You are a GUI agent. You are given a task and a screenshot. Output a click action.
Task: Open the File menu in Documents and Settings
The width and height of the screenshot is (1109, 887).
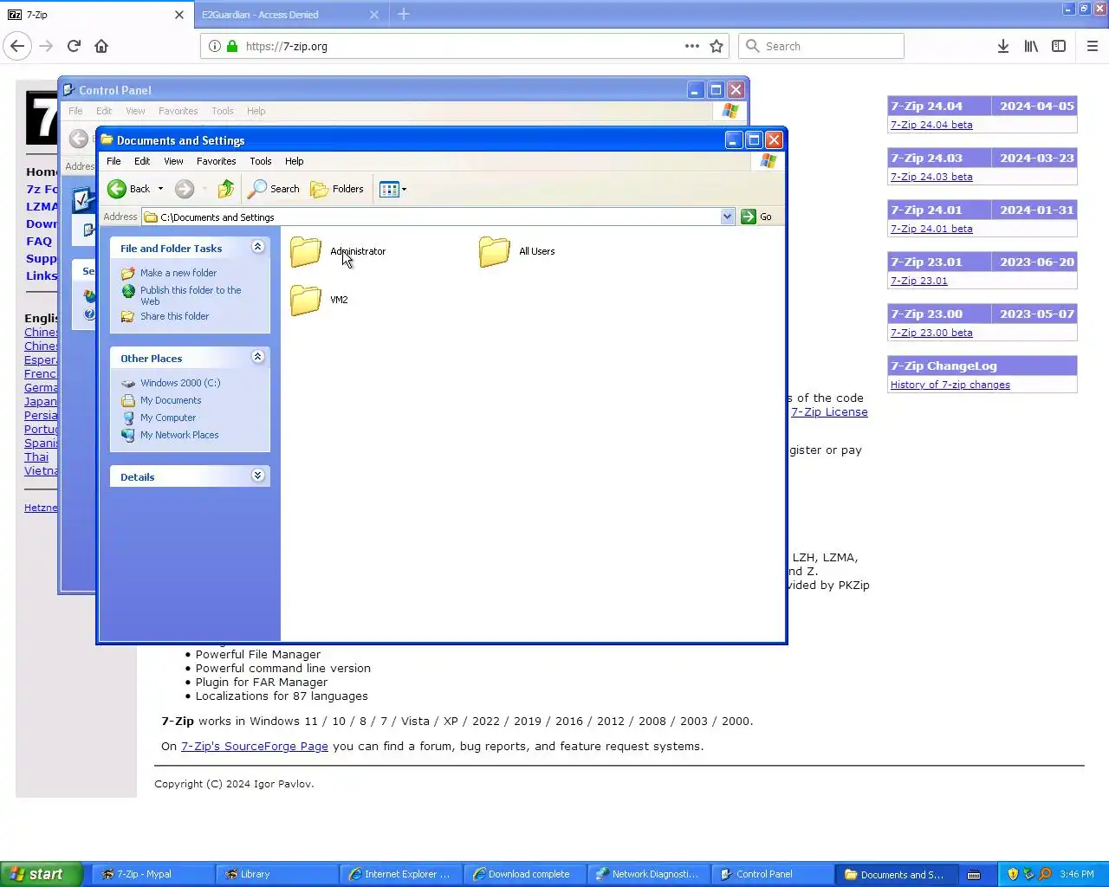(113, 161)
